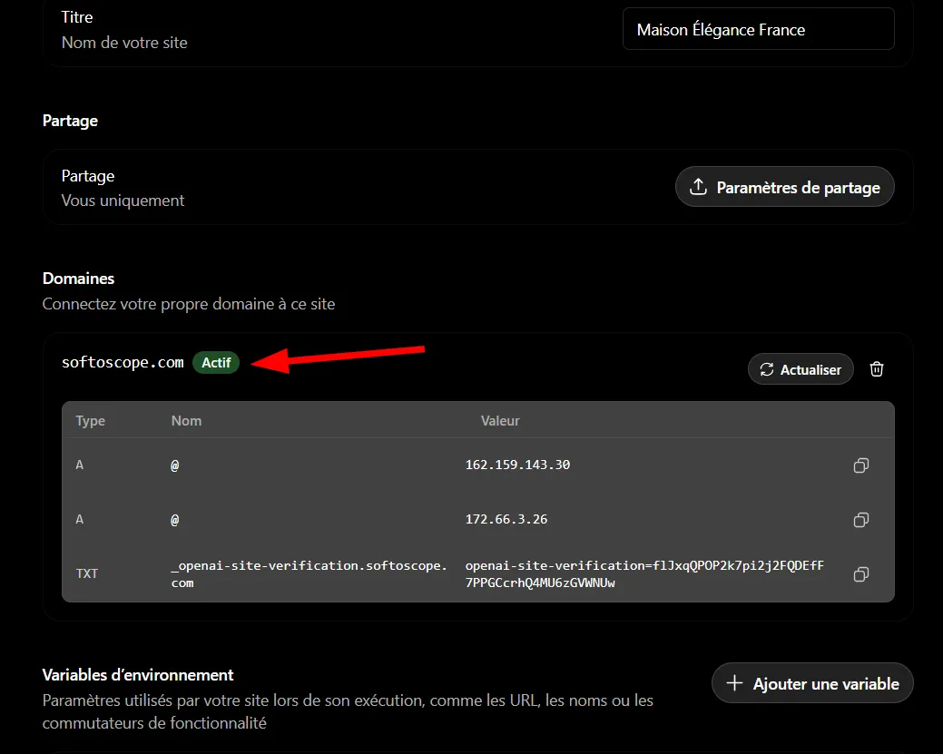Viewport: 943px width, 754px height.
Task: Select the softoscope.com domain name
Action: pyautogui.click(x=123, y=363)
